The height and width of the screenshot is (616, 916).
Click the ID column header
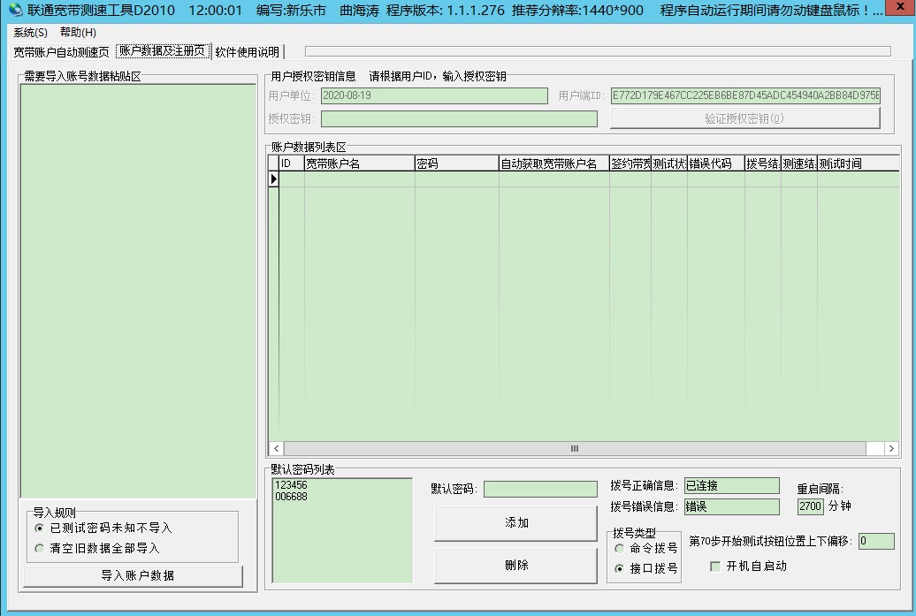click(292, 164)
